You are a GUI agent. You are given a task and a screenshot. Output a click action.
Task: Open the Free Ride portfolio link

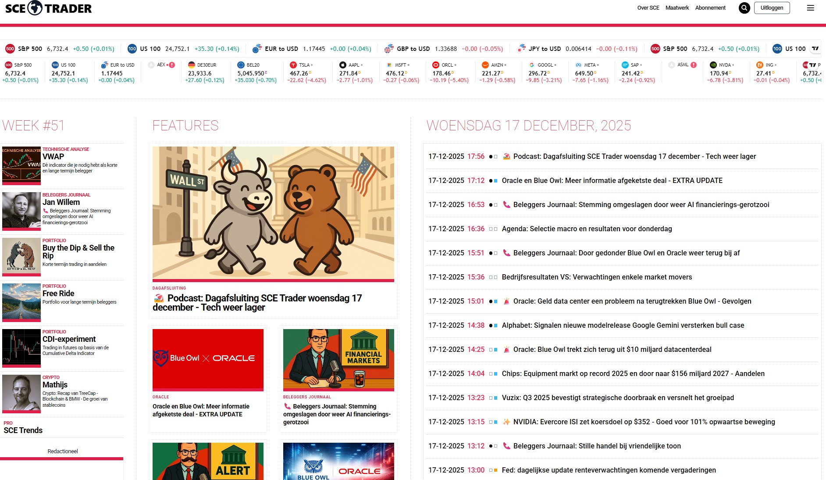(58, 294)
